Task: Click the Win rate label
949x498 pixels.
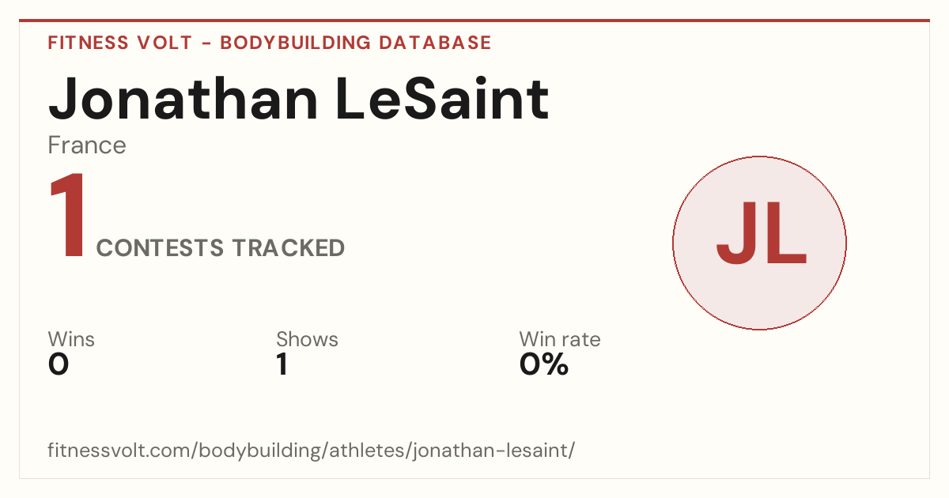Action: point(560,339)
